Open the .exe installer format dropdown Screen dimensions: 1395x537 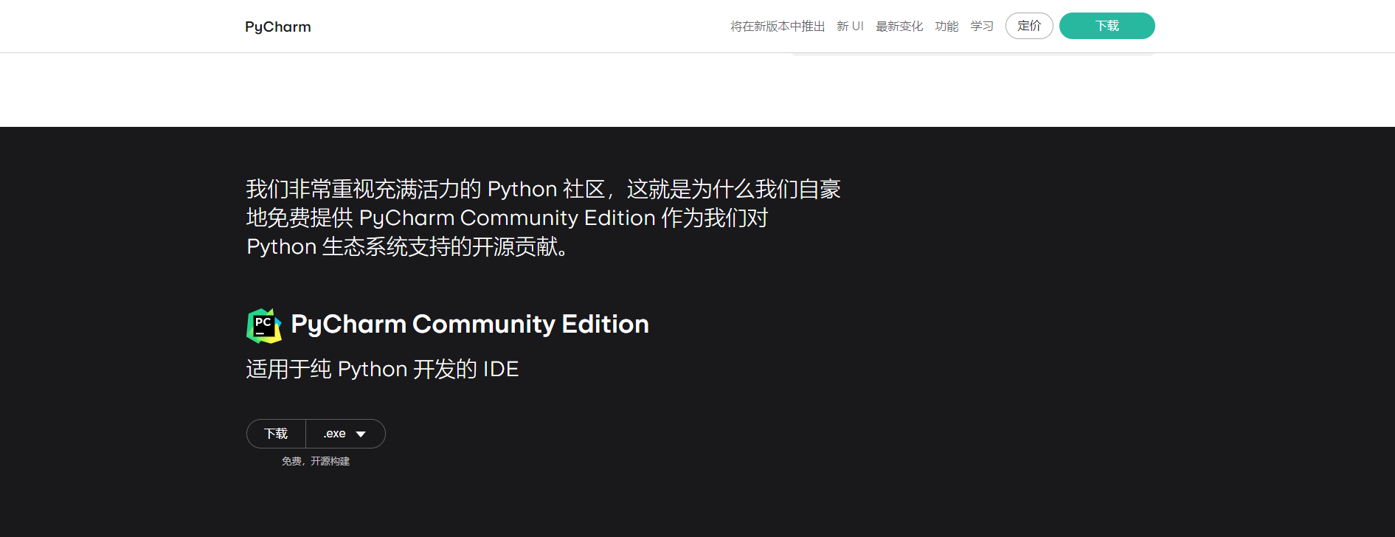(345, 434)
